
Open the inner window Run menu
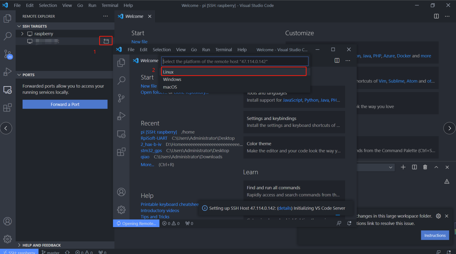click(x=206, y=50)
